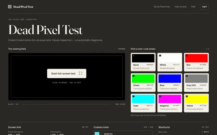217x135 pixels.
Task: Click the '1-9' hint label
Action: coord(207,49)
